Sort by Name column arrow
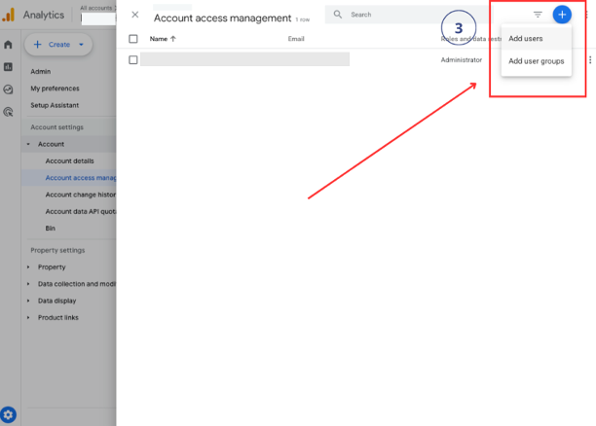 click(173, 39)
